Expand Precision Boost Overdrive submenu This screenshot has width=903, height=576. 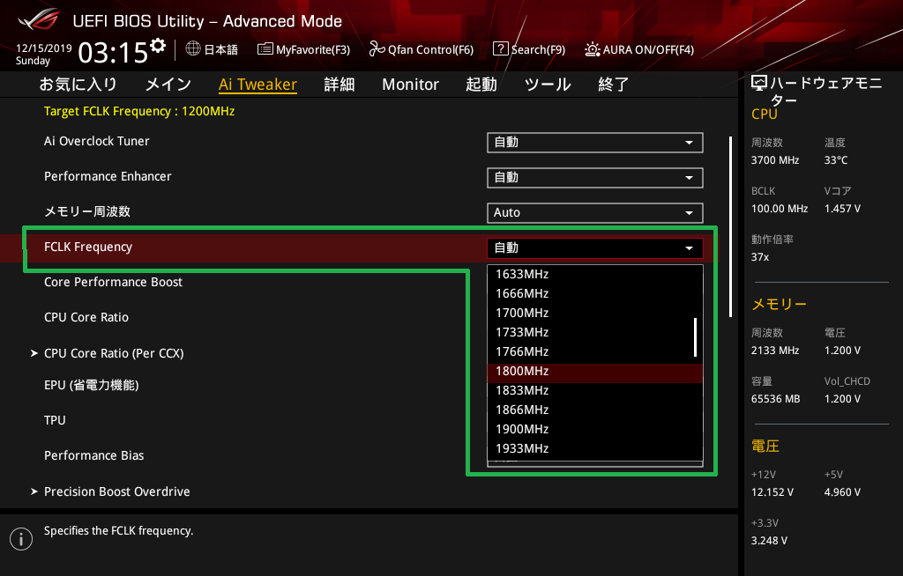pyautogui.click(x=116, y=491)
